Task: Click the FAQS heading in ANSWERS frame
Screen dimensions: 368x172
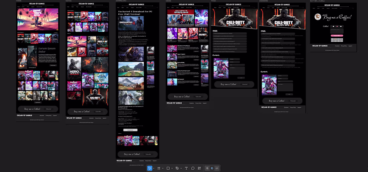Action: pyautogui.click(x=263, y=31)
